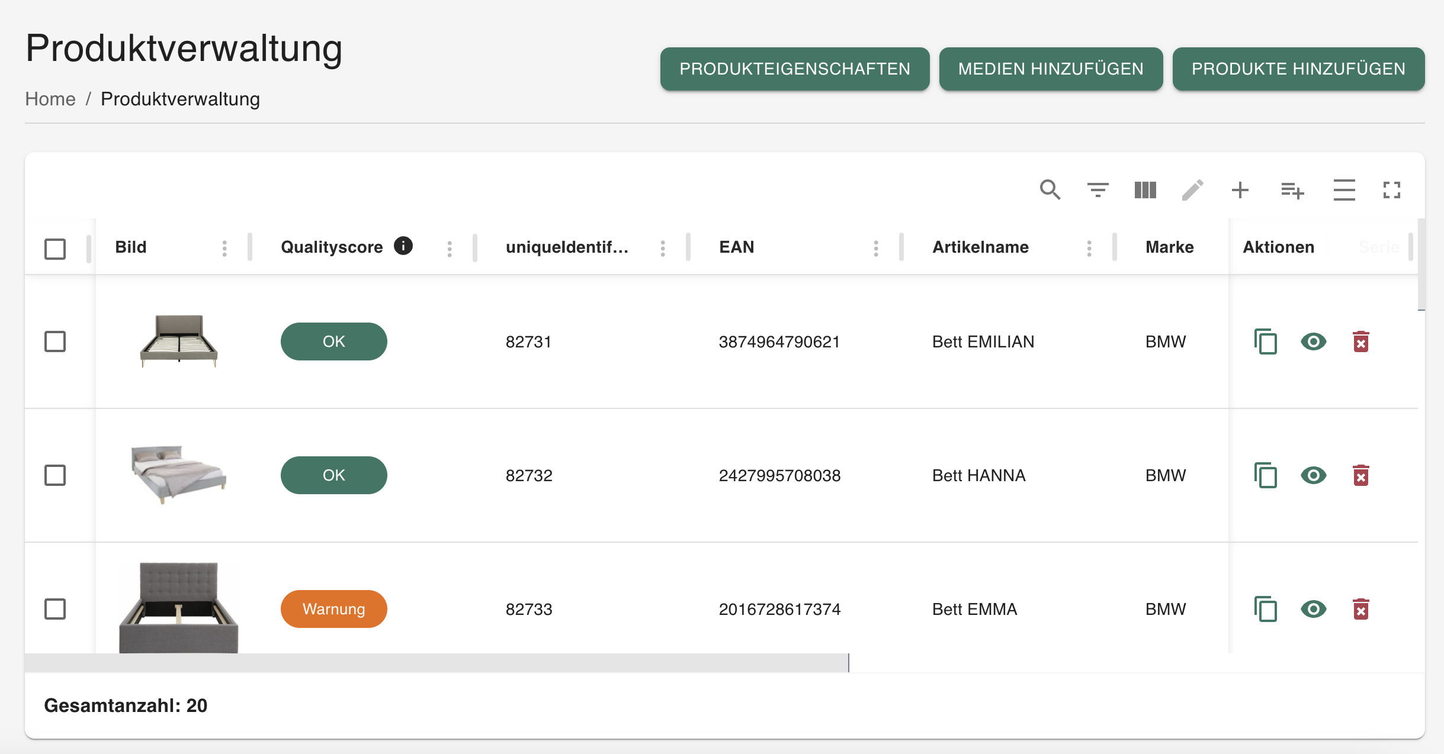Image resolution: width=1444 pixels, height=754 pixels.
Task: Open the Qualityscore column options menu
Action: (x=450, y=249)
